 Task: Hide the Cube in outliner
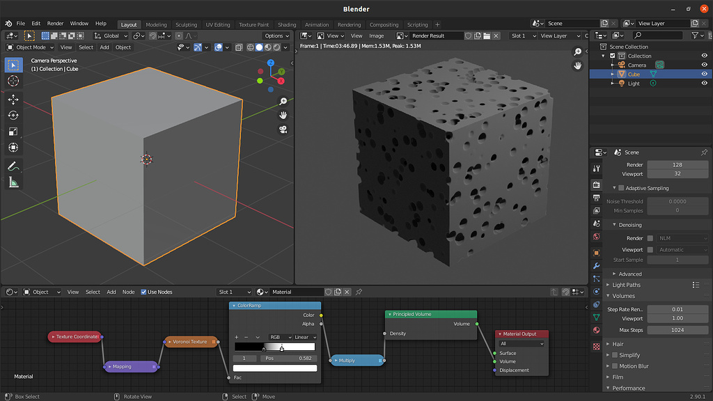point(705,74)
